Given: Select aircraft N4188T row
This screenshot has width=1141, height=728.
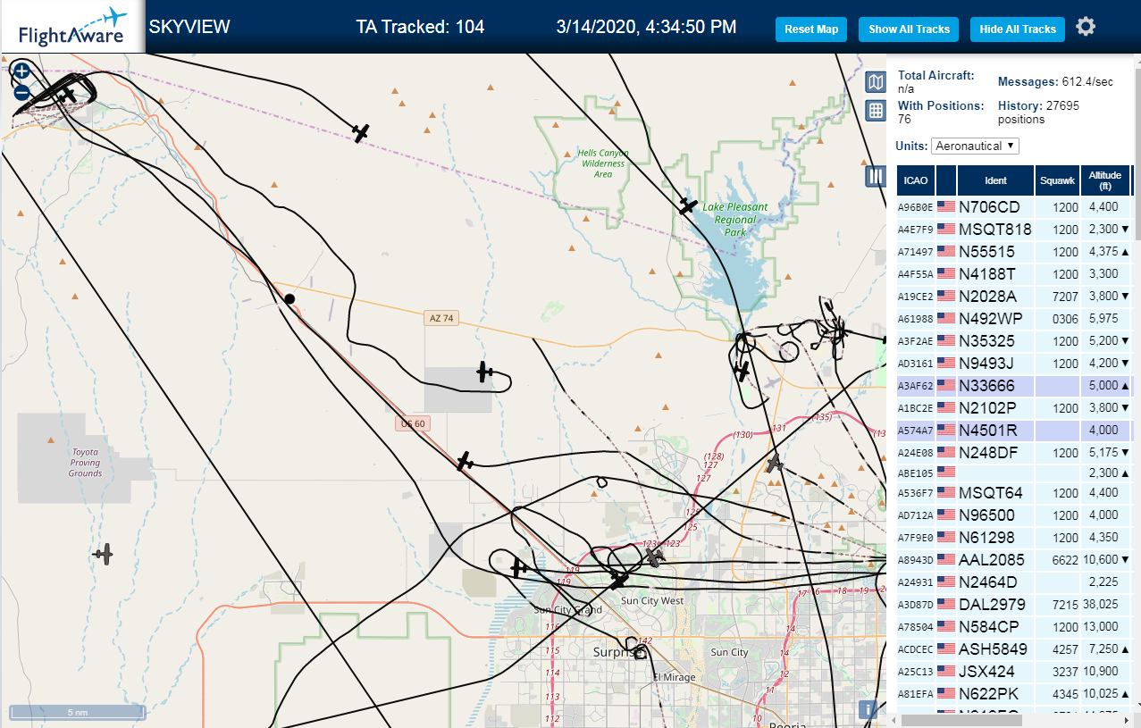Looking at the screenshot, I should pyautogui.click(x=1016, y=274).
